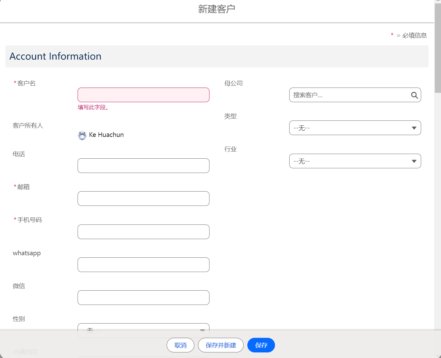The image size is (441, 358).
Task: Open the 类型 dropdown
Action: (x=355, y=128)
